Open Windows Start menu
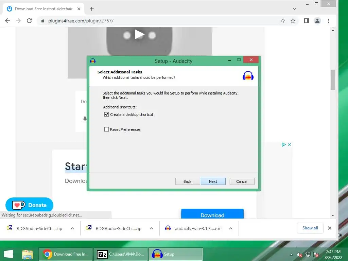The height and width of the screenshot is (261, 348). click(x=8, y=254)
